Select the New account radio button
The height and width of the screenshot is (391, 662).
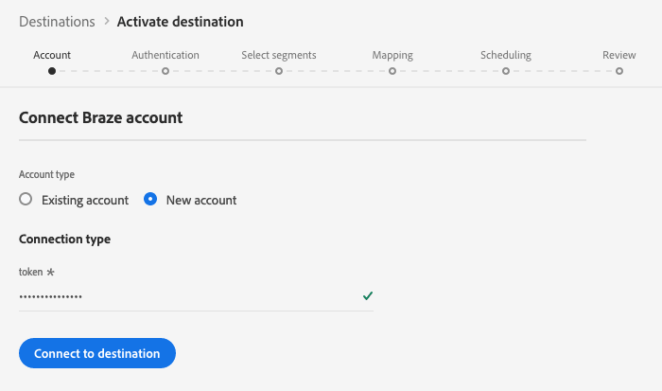150,200
